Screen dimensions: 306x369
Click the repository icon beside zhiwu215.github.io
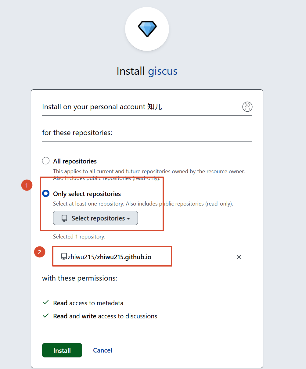pos(64,257)
